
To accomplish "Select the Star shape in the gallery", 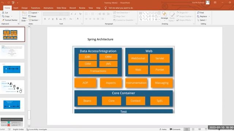I will 156,19.
